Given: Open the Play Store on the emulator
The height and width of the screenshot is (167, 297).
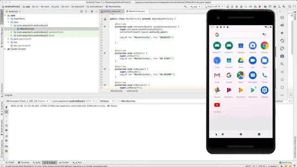Looking at the screenshot, I should [252, 90].
